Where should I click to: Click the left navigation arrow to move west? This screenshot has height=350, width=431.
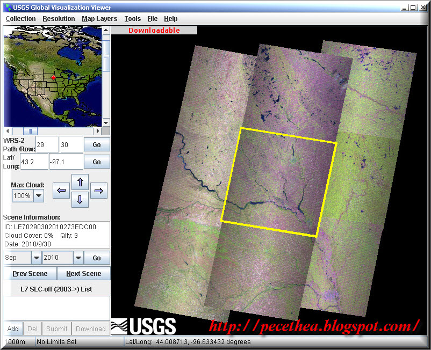(61, 191)
